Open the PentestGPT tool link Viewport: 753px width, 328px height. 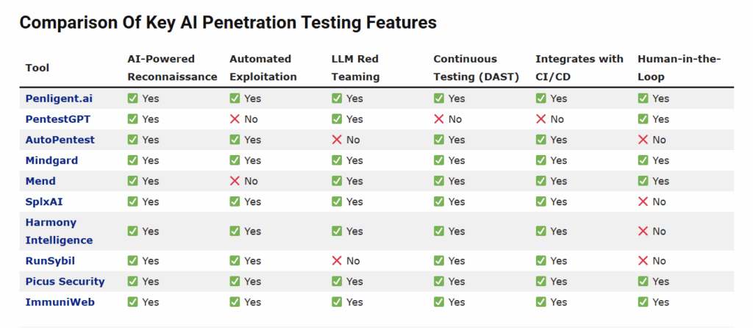57,119
